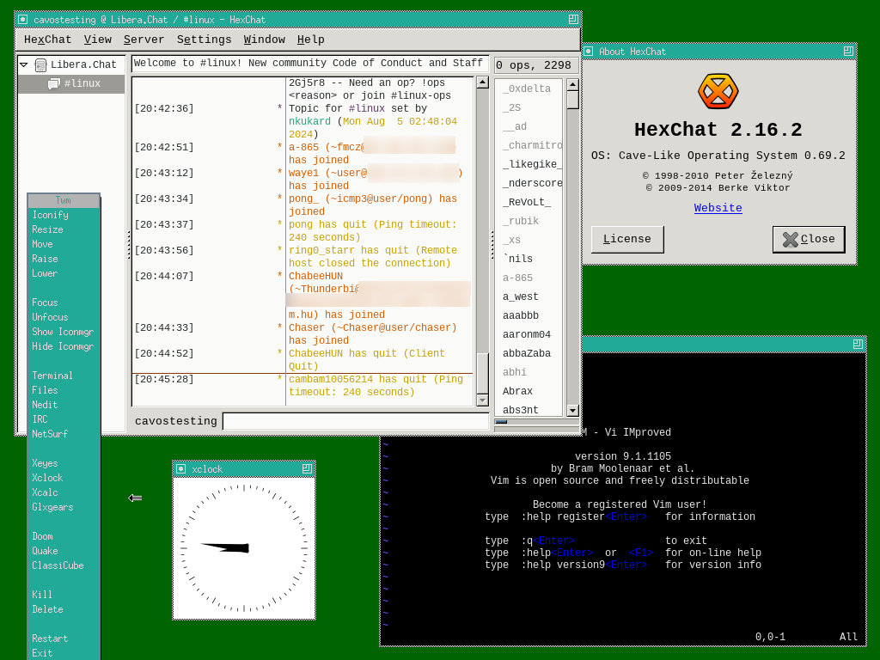Collapse the Libera.Chat network tree

pyautogui.click(x=23, y=64)
